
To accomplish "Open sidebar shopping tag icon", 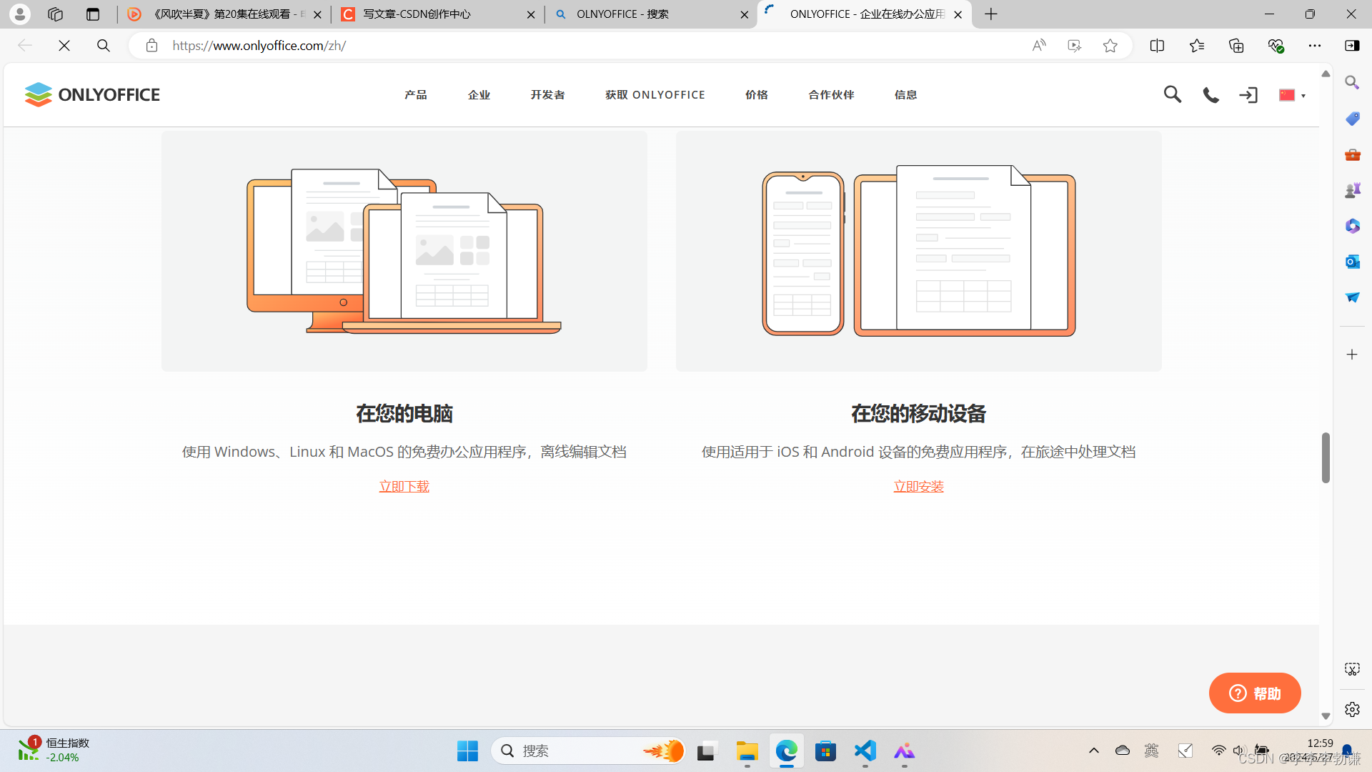I will point(1352,119).
